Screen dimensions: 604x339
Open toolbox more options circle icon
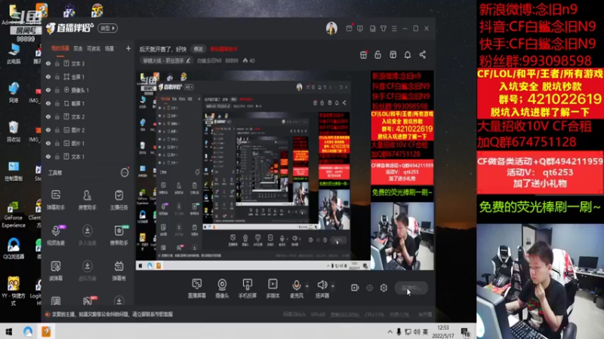pyautogui.click(x=125, y=173)
